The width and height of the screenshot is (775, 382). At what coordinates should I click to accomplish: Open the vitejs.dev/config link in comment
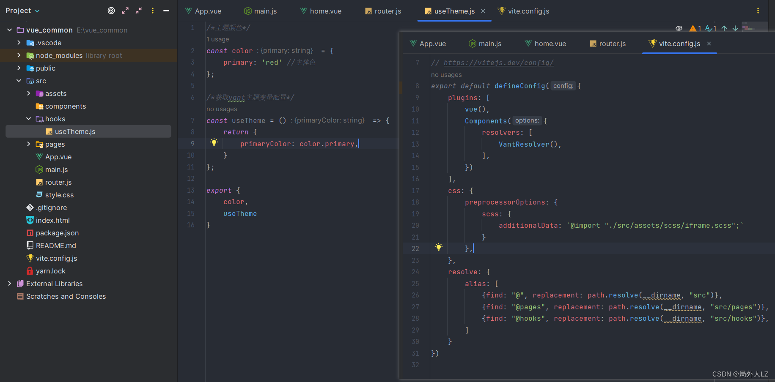(498, 63)
